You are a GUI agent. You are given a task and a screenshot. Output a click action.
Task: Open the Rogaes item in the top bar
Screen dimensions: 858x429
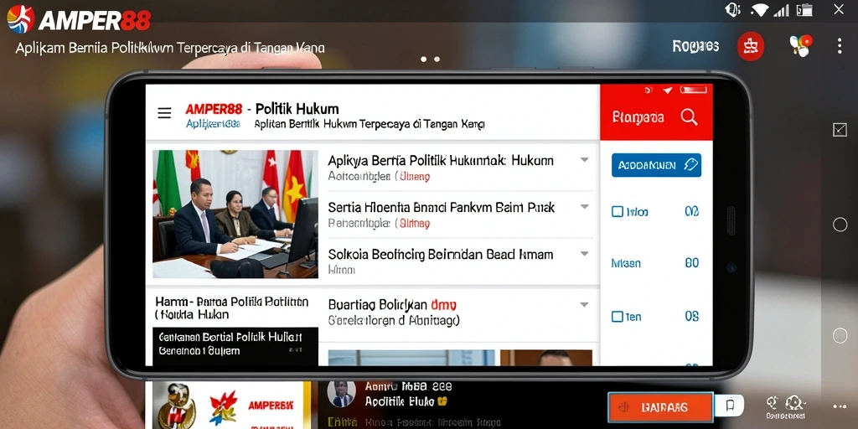point(695,47)
